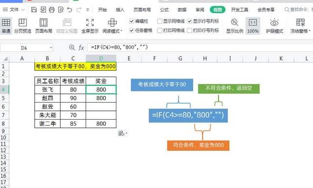Enable 护眼模式 eye protection mode
The height and width of the screenshot is (188, 313).
pyautogui.click(x=274, y=26)
